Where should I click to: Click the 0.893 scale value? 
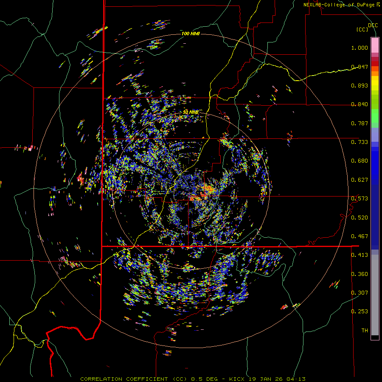[360, 85]
